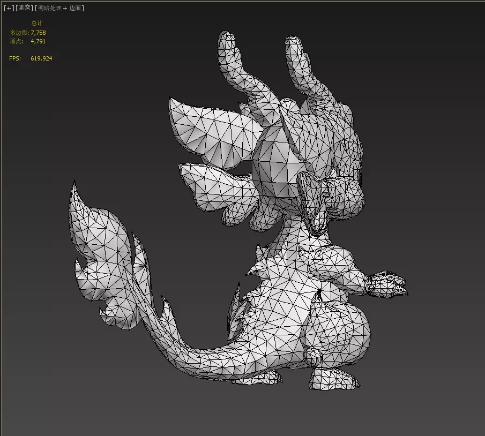The image size is (485, 436).
Task: Open the [+] viewport general menu
Action: [x=9, y=8]
